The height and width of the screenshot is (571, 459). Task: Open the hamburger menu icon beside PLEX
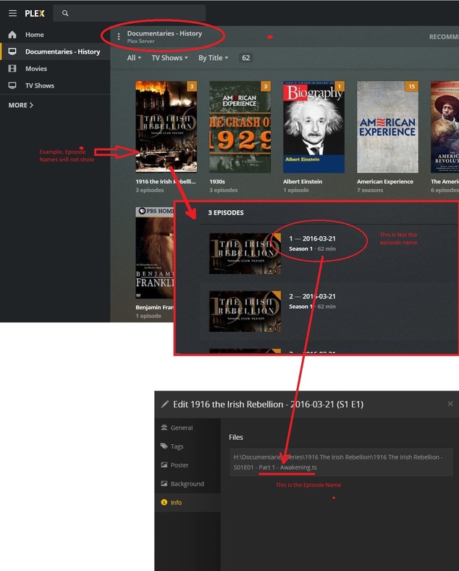point(13,13)
